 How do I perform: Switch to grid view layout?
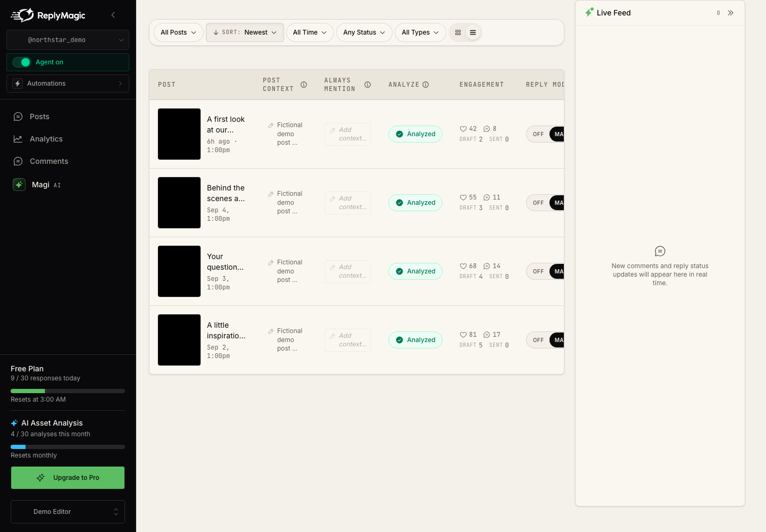point(458,32)
